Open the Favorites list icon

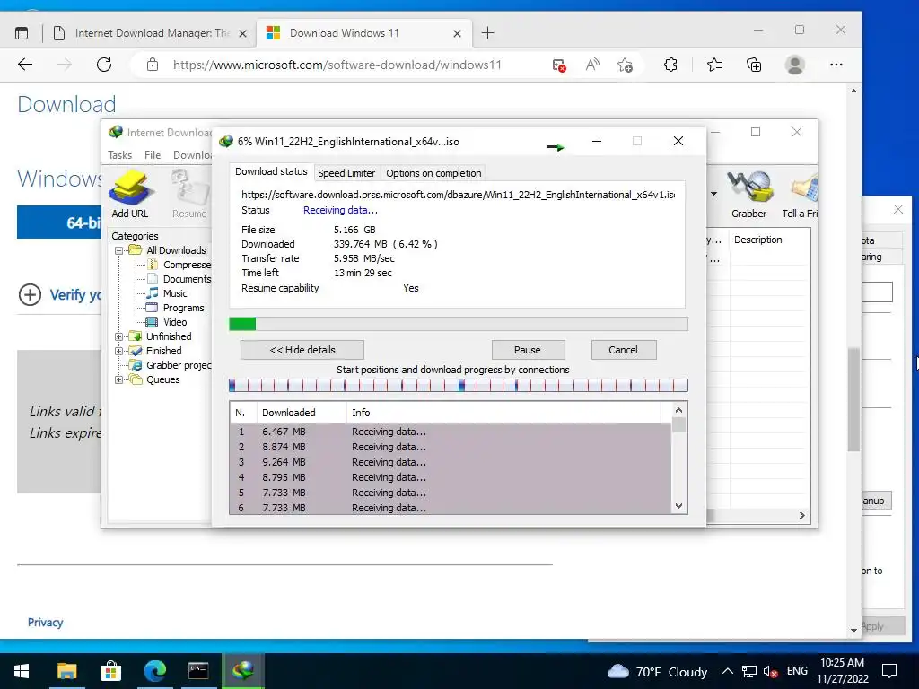tap(713, 65)
